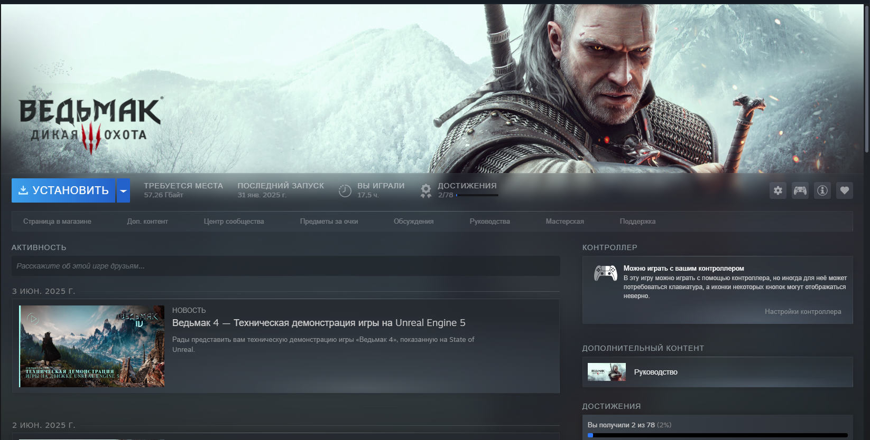Open the Руководство additional content item

point(718,372)
